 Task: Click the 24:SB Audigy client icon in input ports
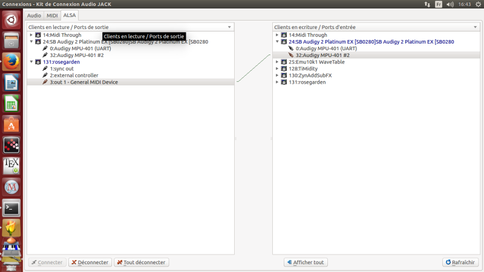click(284, 42)
